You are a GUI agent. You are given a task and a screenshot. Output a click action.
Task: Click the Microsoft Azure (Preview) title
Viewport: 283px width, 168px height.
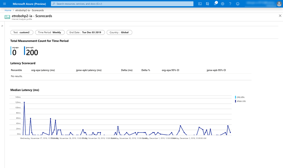[29, 4]
